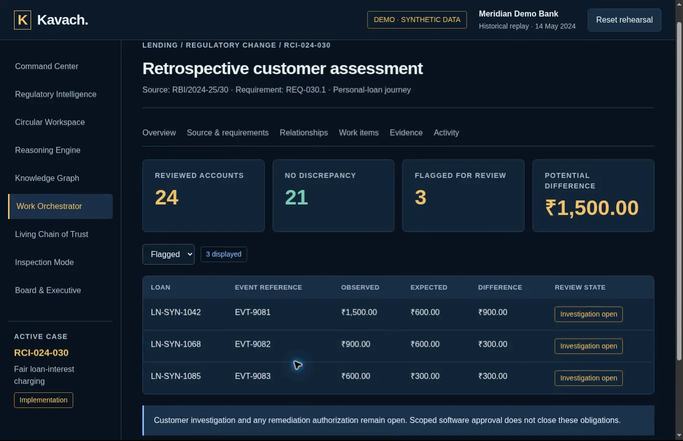The height and width of the screenshot is (441, 683).
Task: View the Evidence tab
Action: 406,133
